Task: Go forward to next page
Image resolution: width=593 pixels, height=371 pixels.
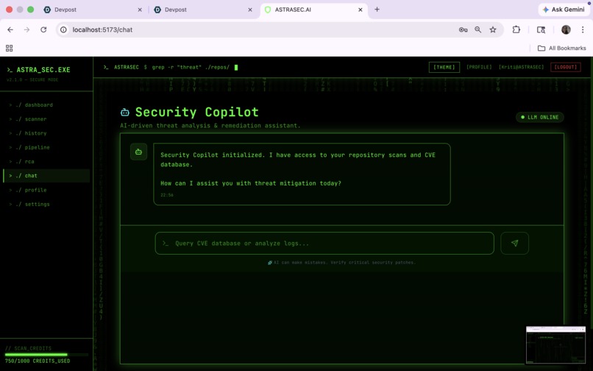Action: (26, 29)
